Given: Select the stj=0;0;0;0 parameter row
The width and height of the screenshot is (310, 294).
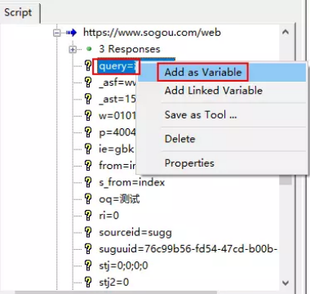Looking at the screenshot, I should (x=124, y=265).
